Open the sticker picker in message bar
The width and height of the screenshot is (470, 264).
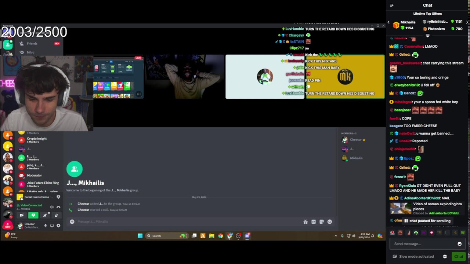coord(321,221)
